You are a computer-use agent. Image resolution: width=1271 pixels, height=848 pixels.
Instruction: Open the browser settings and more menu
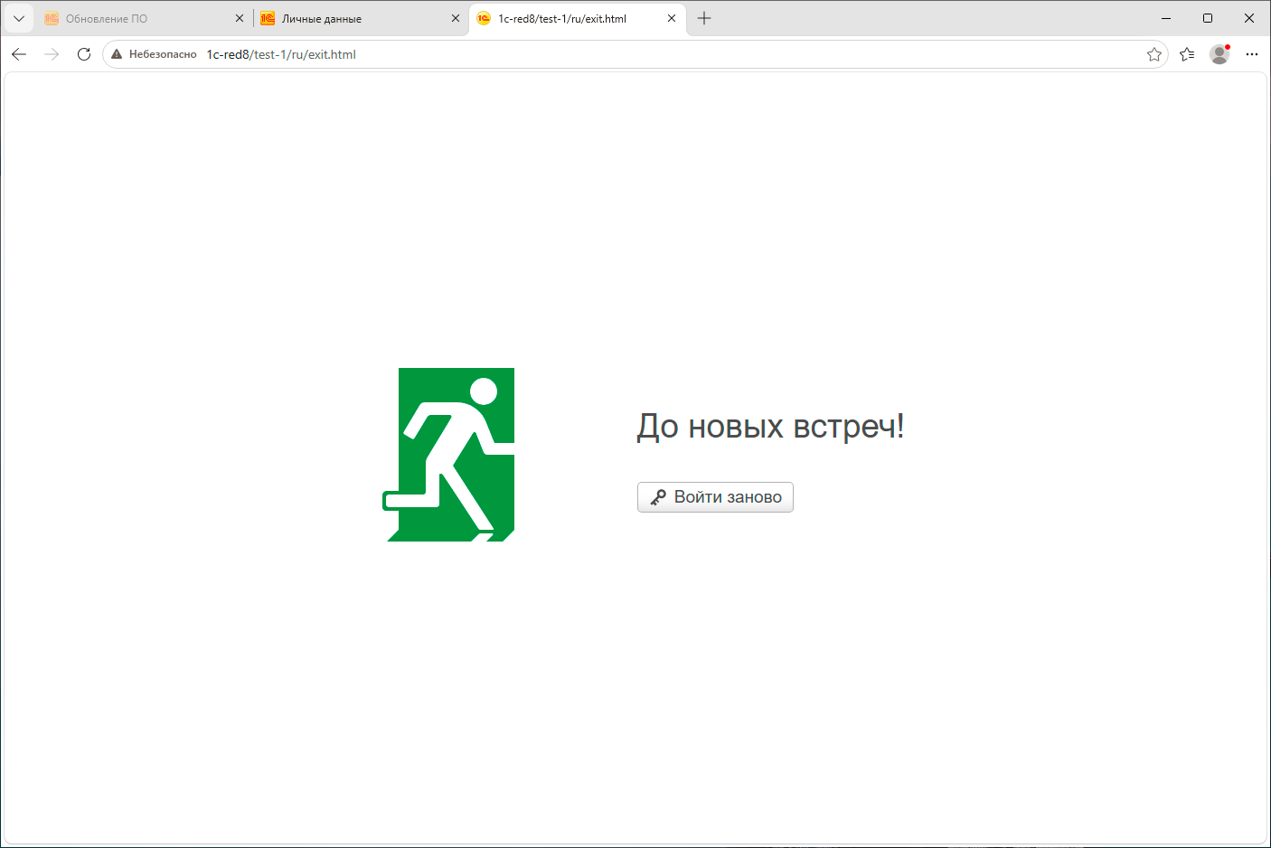[x=1252, y=54]
